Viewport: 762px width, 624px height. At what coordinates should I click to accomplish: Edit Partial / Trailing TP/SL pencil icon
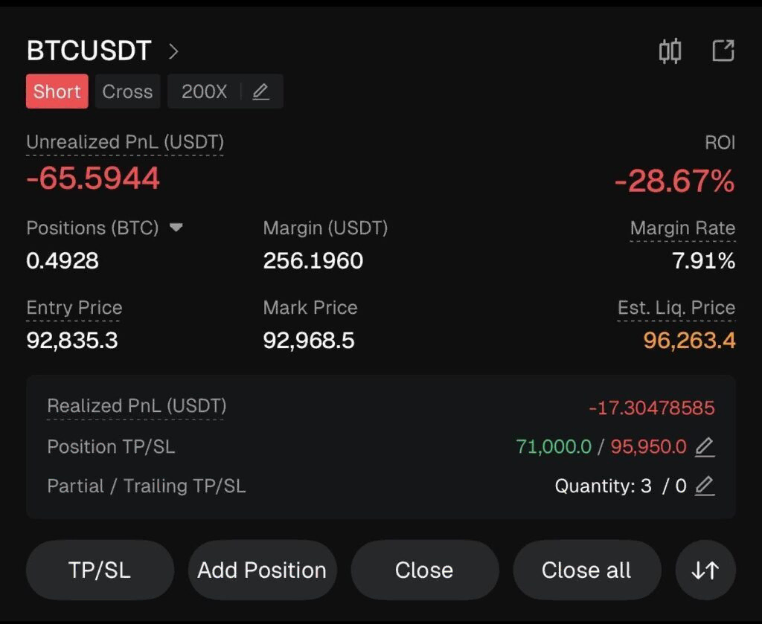pos(704,486)
